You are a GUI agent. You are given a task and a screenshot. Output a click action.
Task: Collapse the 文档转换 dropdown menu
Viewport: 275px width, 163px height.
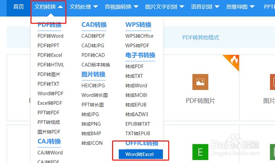[x=48, y=7]
